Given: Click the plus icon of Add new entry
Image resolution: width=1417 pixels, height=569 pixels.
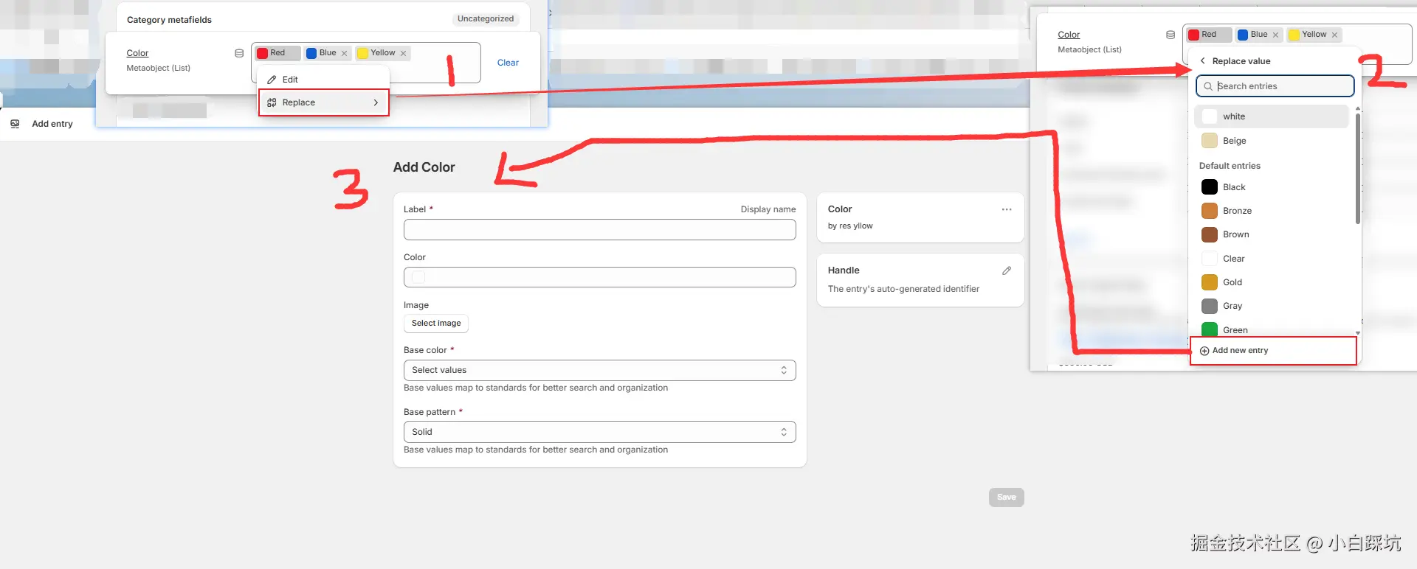Looking at the screenshot, I should coord(1204,351).
